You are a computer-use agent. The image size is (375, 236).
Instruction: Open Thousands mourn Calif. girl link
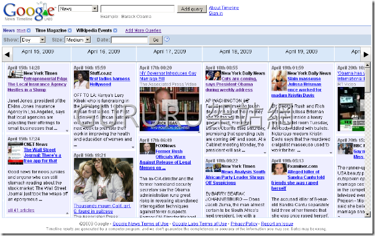click(102, 209)
